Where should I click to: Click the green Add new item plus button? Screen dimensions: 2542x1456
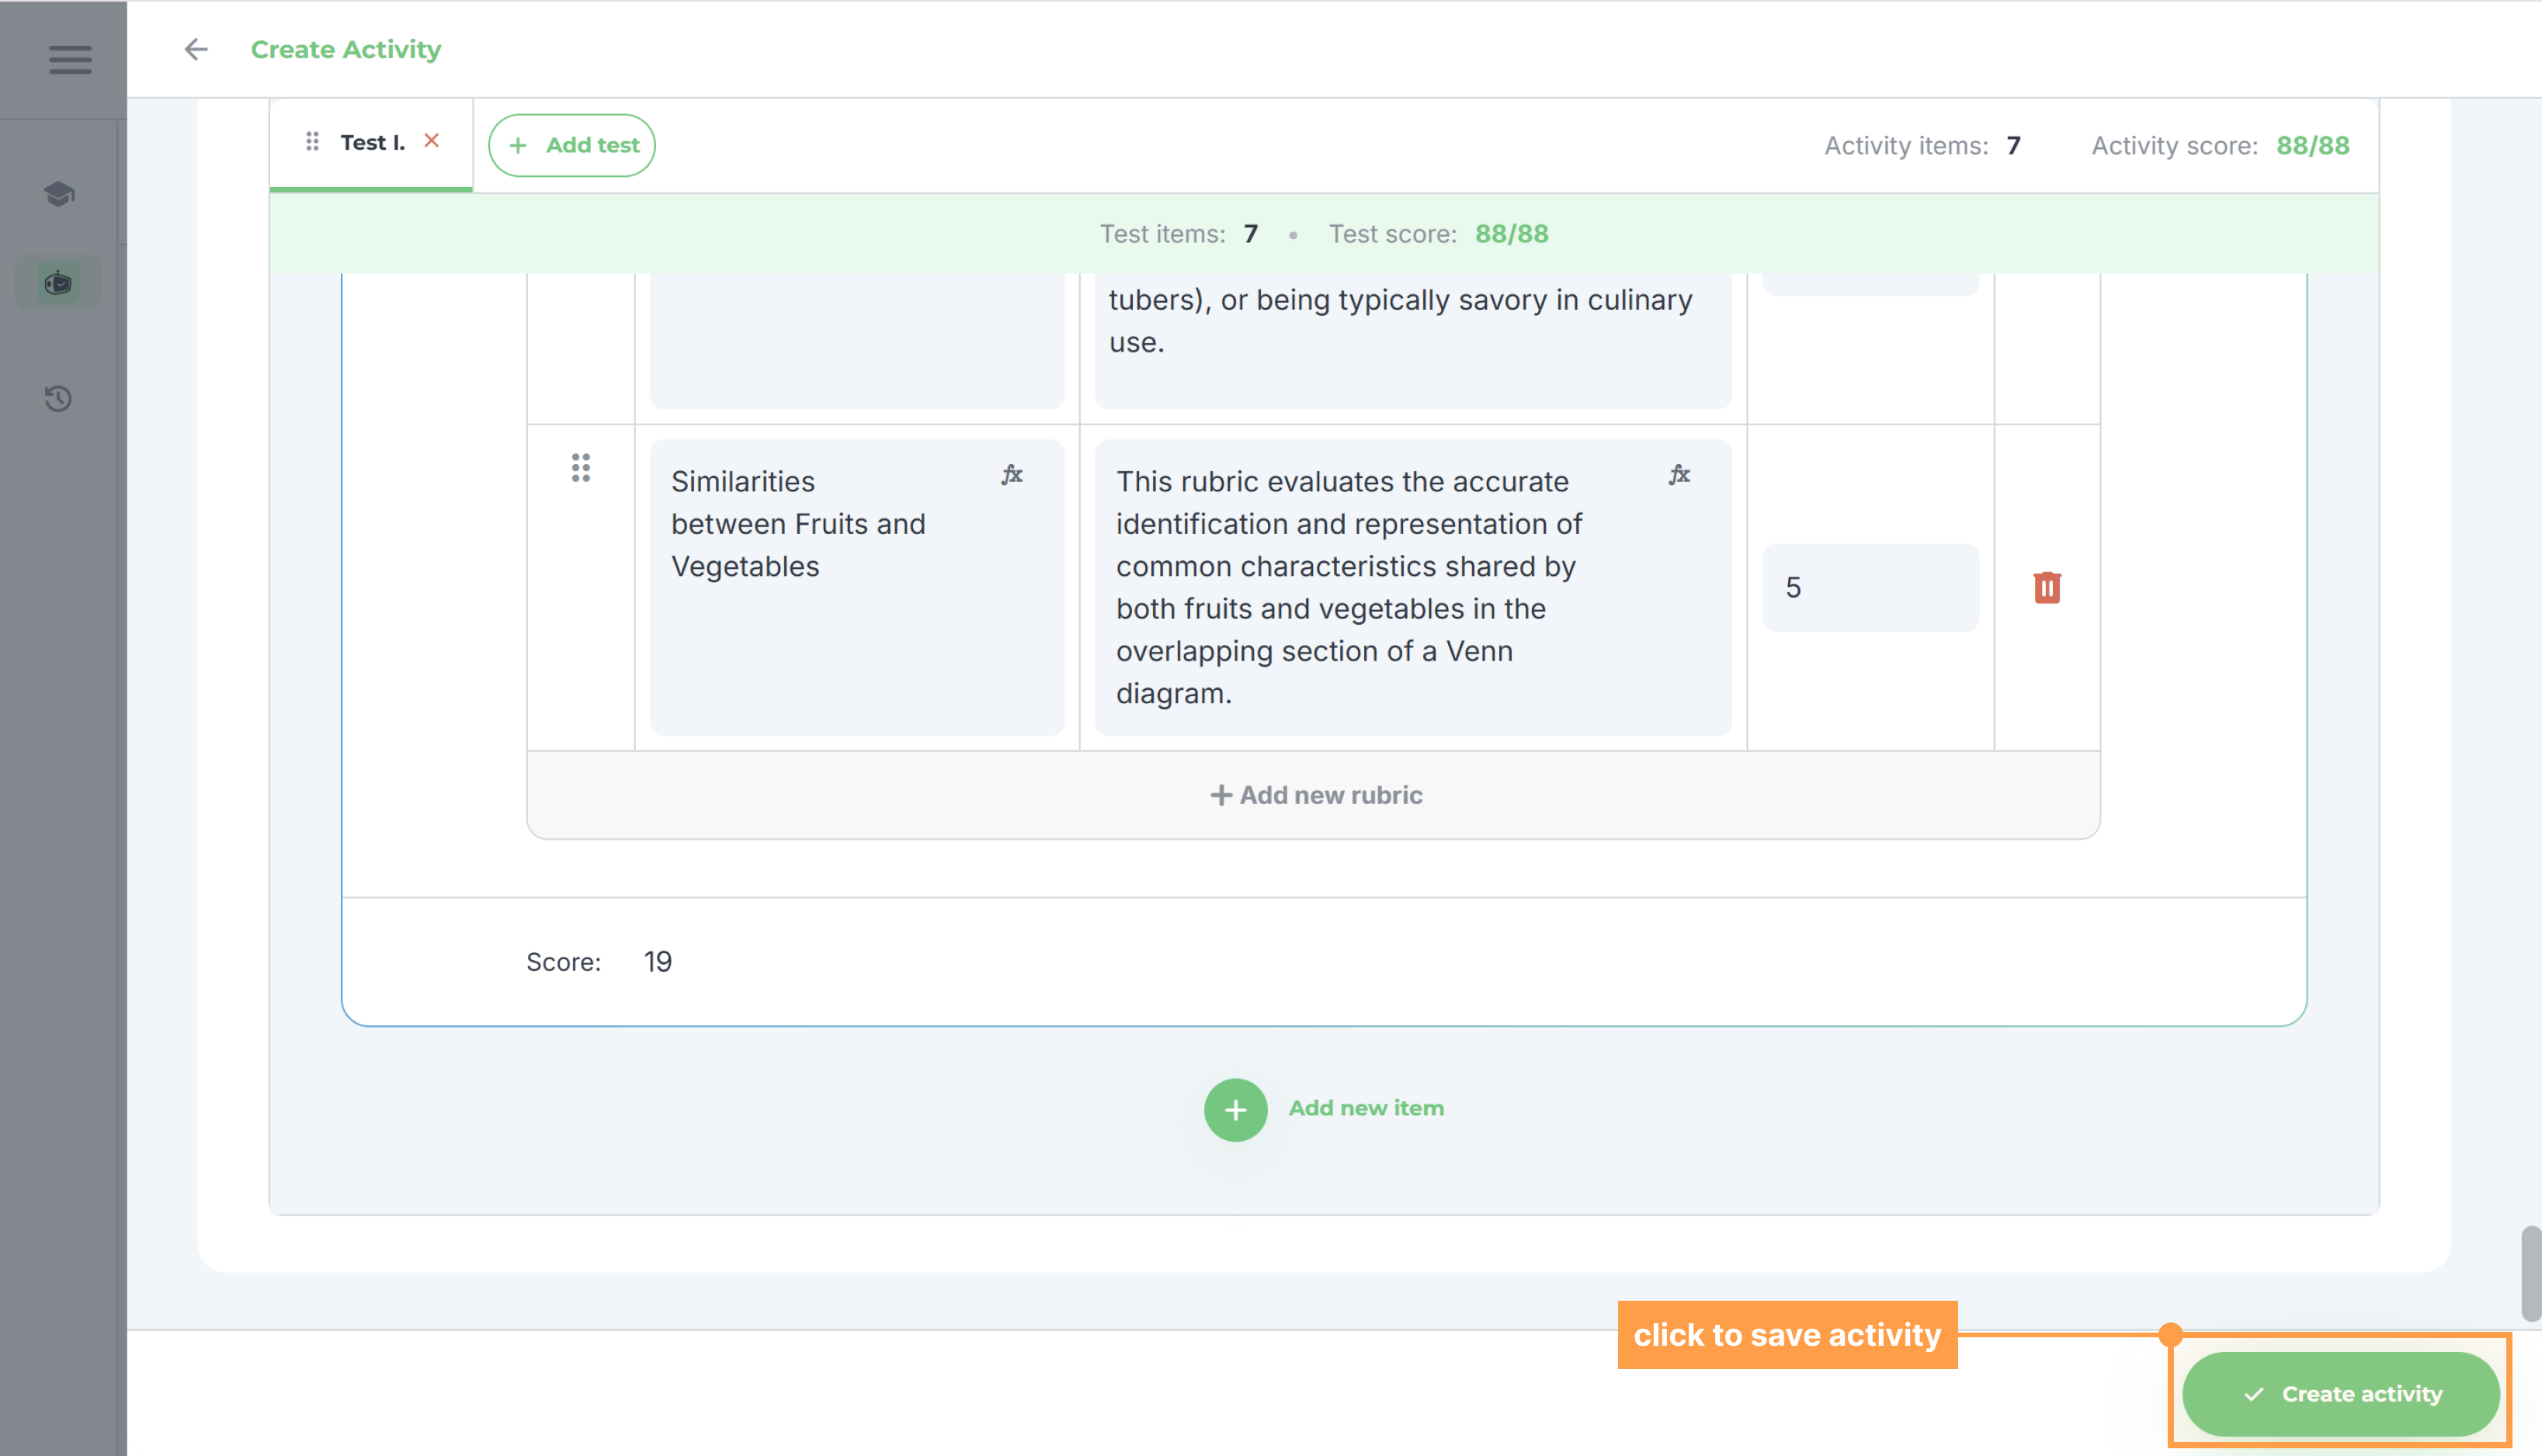(x=1235, y=1109)
